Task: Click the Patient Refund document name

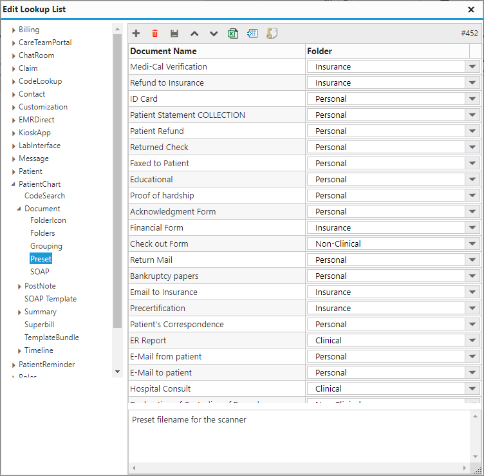Action: 157,131
